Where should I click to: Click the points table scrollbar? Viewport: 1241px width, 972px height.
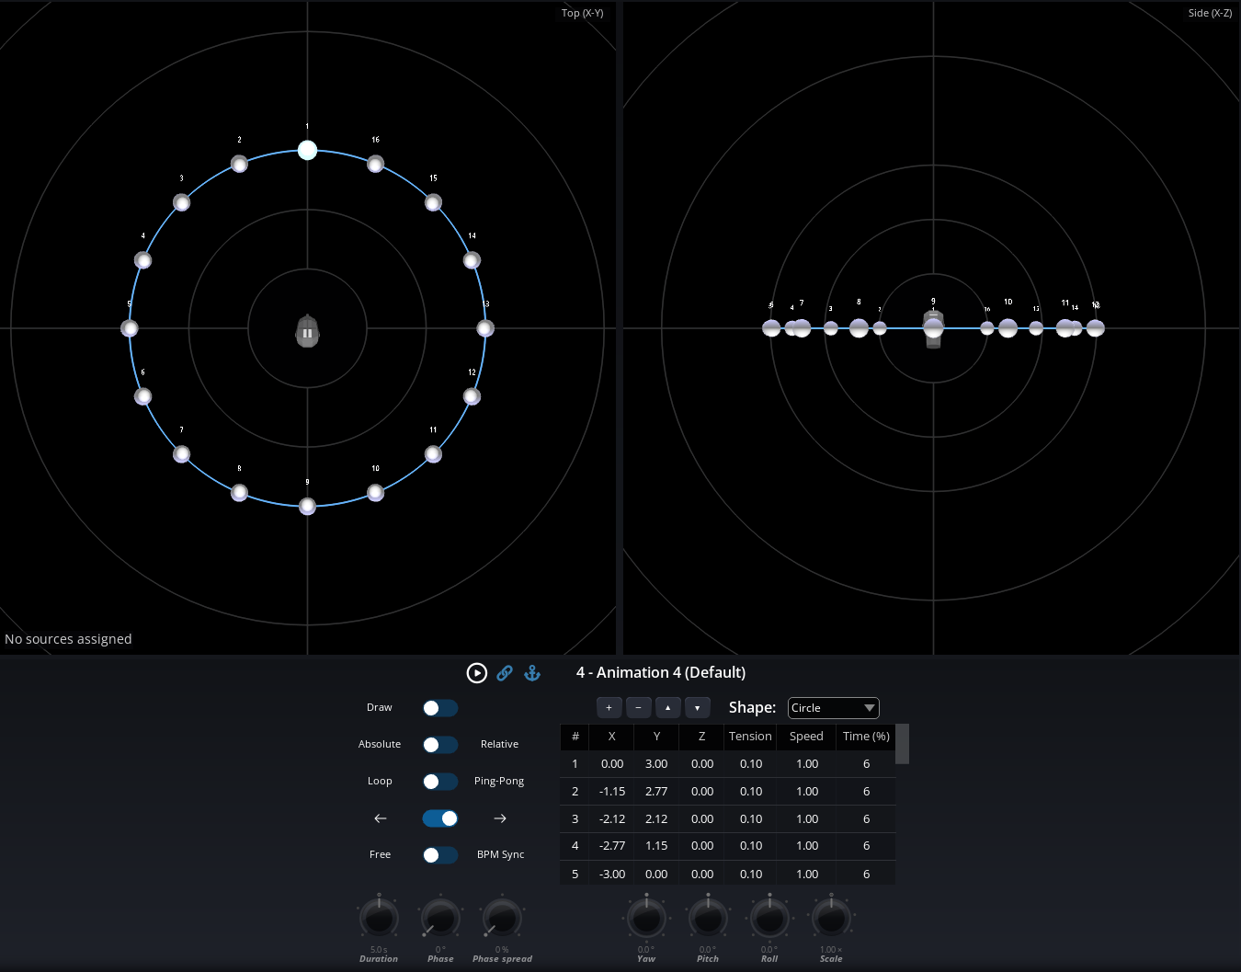903,744
